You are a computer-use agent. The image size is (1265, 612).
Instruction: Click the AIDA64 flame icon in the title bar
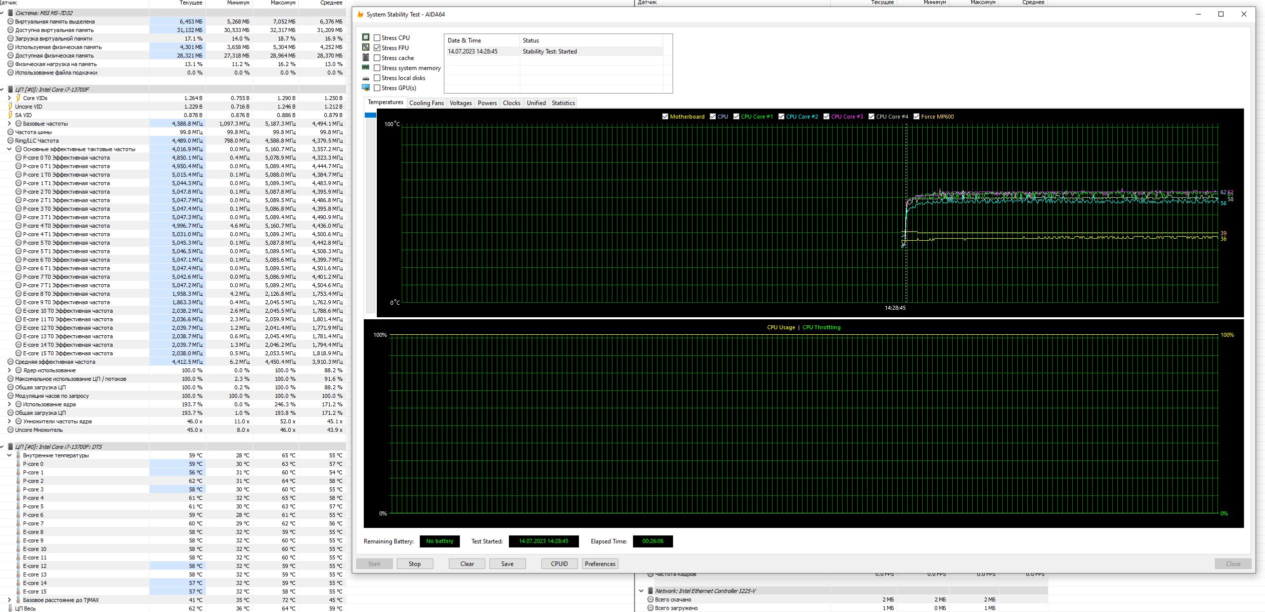(x=360, y=15)
